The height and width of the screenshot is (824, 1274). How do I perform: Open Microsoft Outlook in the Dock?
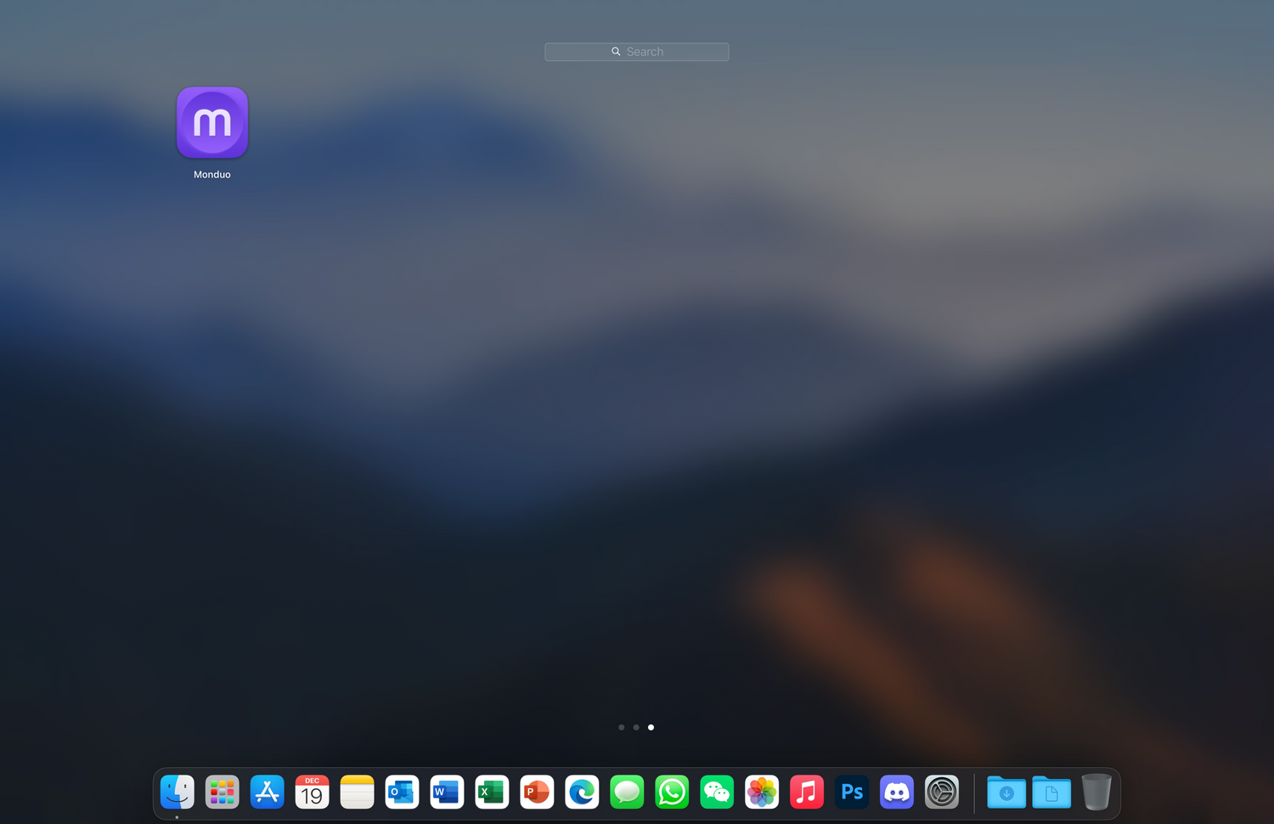tap(403, 792)
